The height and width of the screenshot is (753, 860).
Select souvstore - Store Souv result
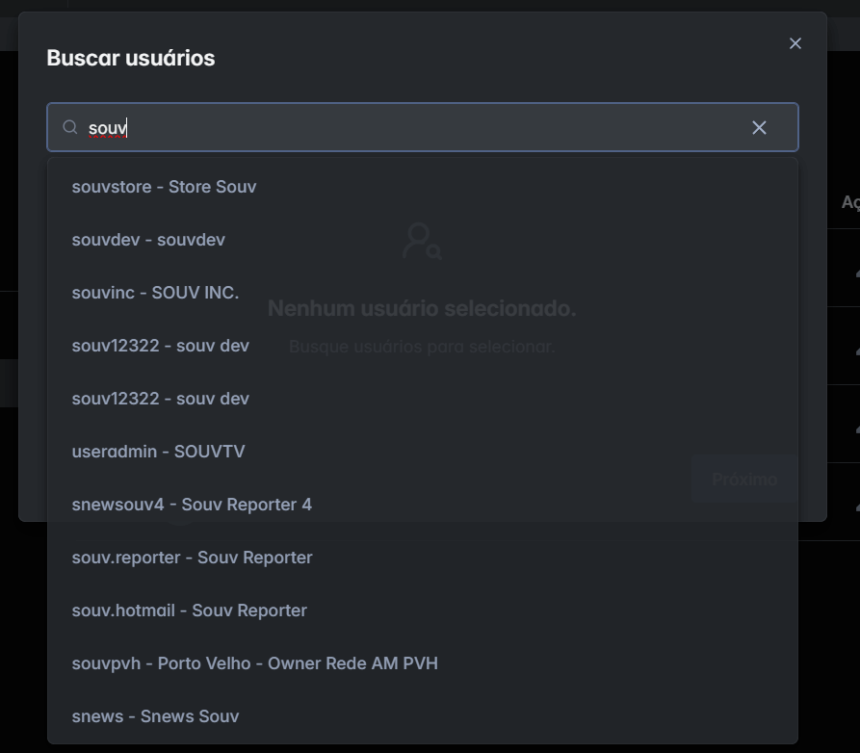click(164, 187)
